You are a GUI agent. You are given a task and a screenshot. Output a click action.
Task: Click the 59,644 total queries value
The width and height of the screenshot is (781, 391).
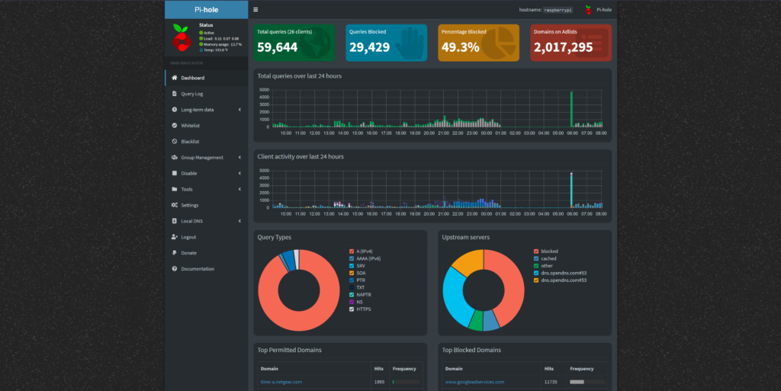pyautogui.click(x=278, y=47)
